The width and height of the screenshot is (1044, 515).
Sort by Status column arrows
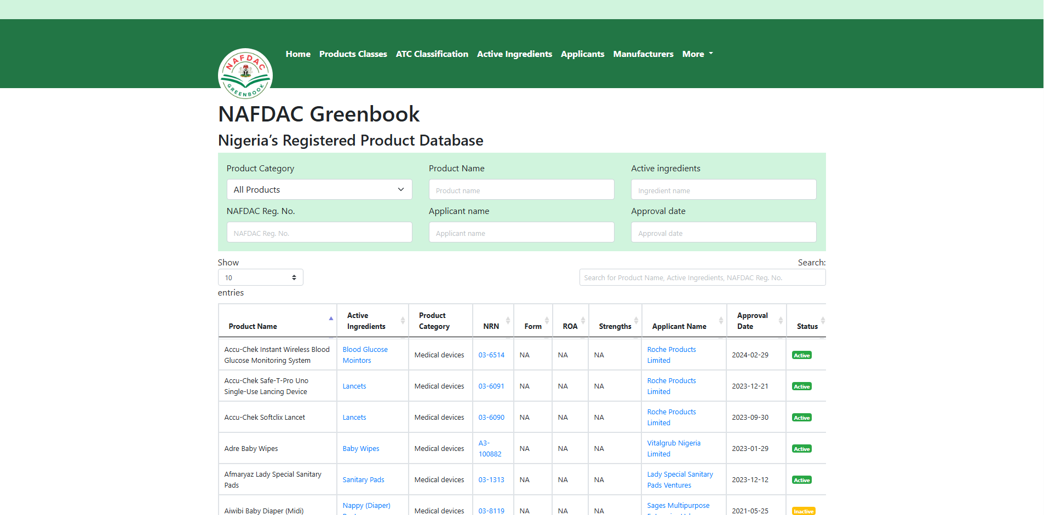tap(823, 321)
